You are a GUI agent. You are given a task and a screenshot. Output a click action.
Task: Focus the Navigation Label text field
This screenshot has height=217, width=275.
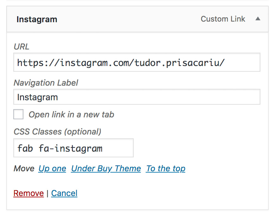(137, 97)
